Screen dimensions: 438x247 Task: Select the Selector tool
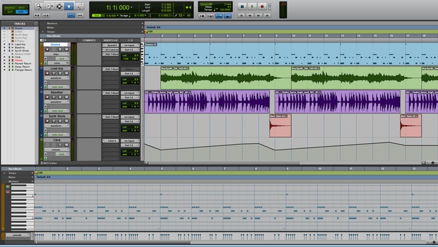click(x=59, y=6)
